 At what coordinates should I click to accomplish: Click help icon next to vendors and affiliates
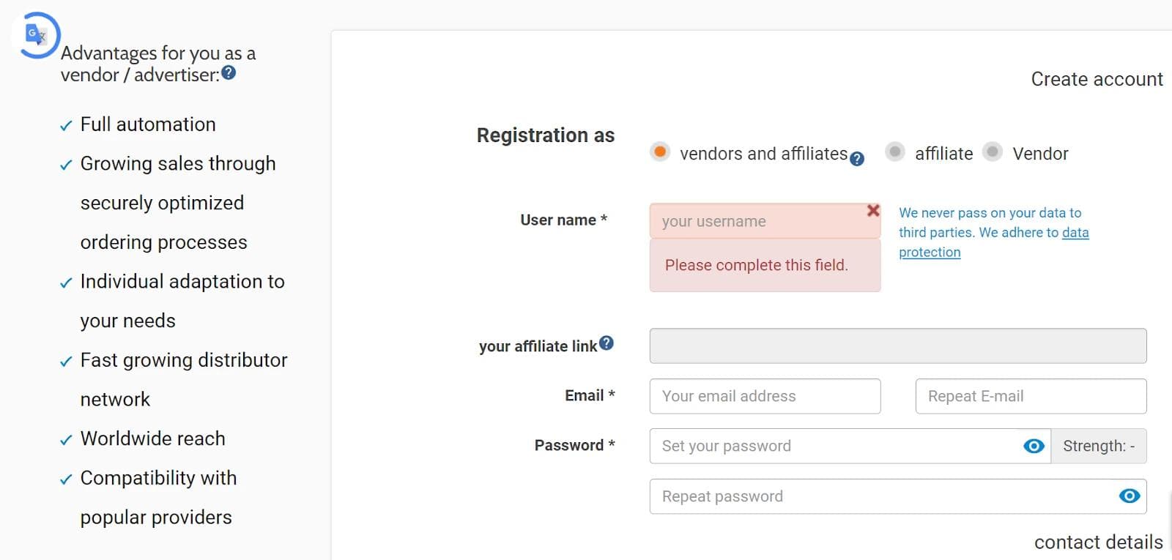point(857,159)
